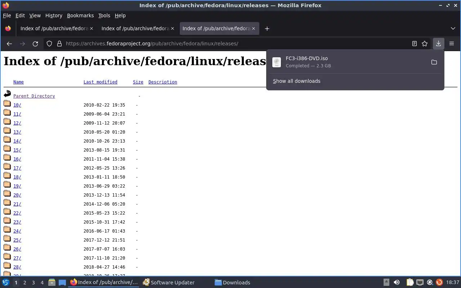Open the View menu
Image resolution: width=461 pixels, height=288 pixels.
coord(35,15)
